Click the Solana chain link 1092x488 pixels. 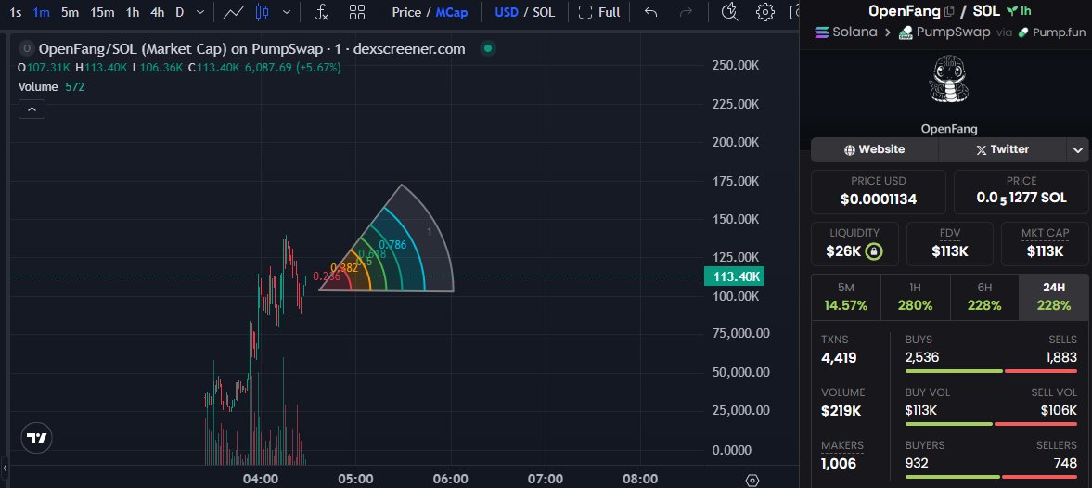pyautogui.click(x=845, y=32)
